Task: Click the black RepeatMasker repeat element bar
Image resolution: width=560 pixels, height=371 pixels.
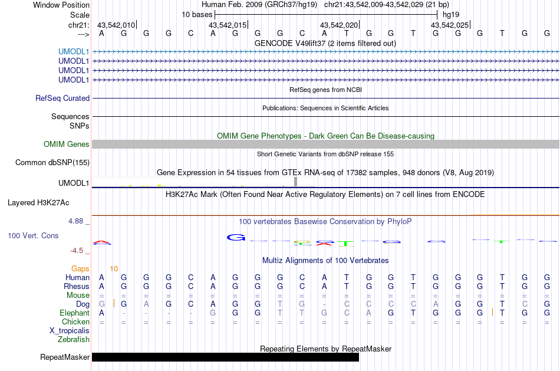Action: [225, 357]
